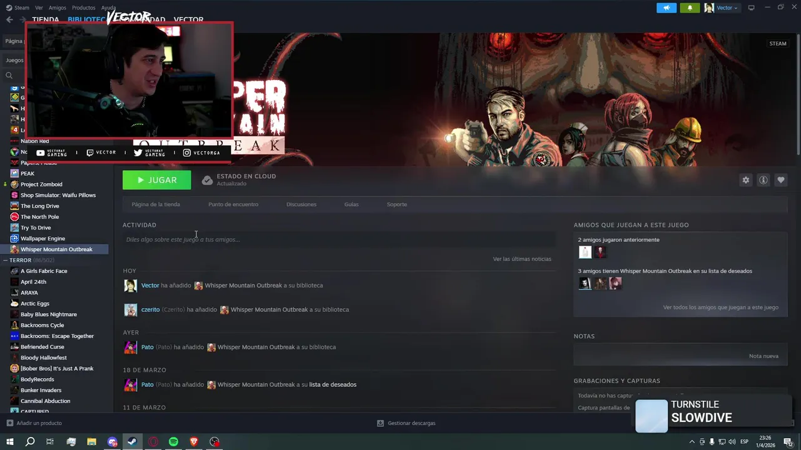This screenshot has height=450, width=801.
Task: Collapse the TERROR category
Action: [x=5, y=260]
